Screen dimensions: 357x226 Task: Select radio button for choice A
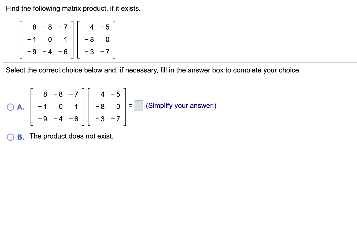pyautogui.click(x=10, y=107)
